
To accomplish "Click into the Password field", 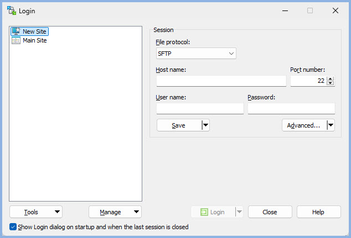I will [291, 109].
